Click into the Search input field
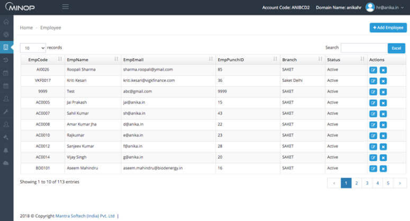The image size is (410, 221). pos(364,48)
